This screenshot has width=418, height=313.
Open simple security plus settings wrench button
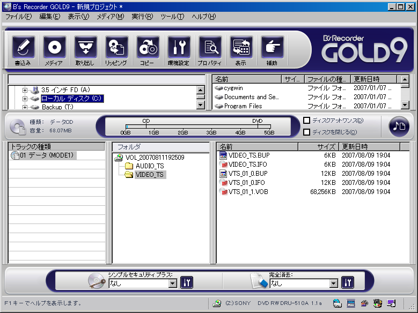(x=187, y=282)
